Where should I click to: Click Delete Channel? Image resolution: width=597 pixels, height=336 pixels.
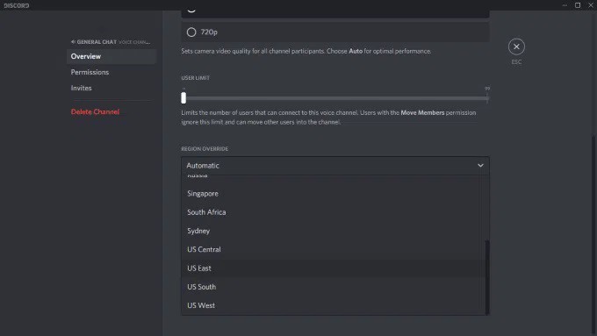pyautogui.click(x=95, y=112)
